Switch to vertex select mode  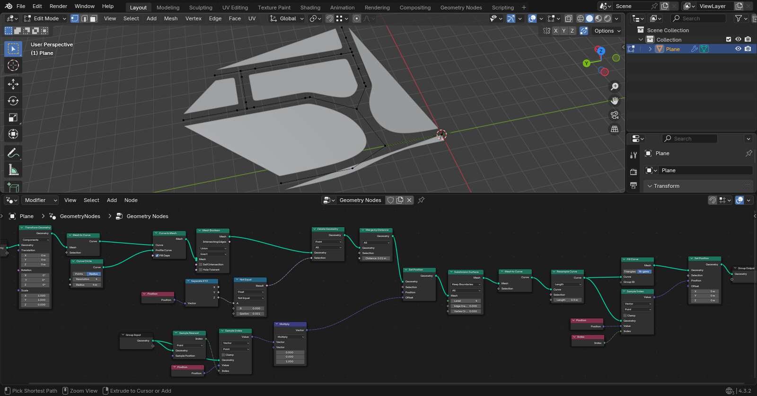tap(75, 18)
